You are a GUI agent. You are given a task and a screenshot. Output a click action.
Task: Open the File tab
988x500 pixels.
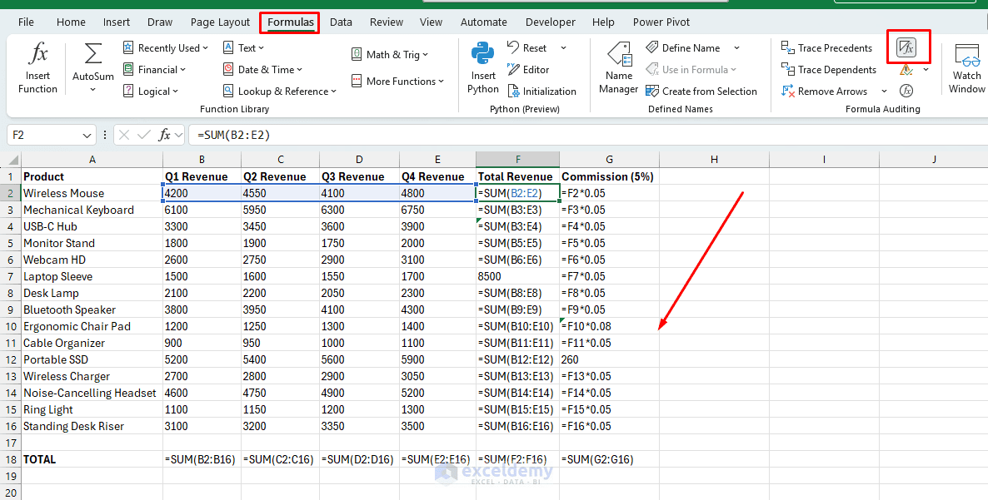[26, 22]
